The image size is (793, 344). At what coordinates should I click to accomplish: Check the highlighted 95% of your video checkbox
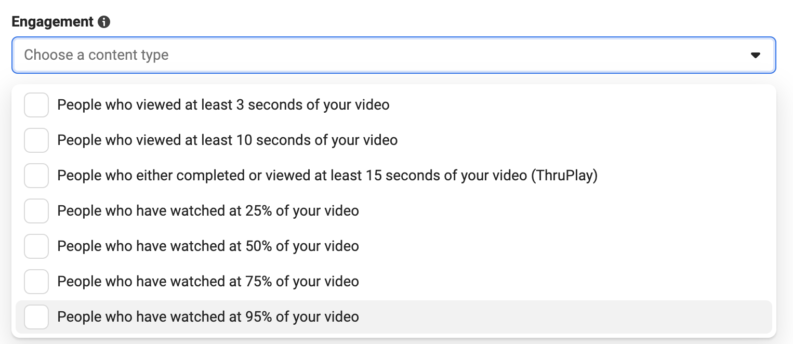tap(36, 317)
